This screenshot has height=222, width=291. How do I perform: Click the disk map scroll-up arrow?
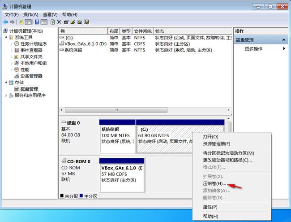click(229, 118)
